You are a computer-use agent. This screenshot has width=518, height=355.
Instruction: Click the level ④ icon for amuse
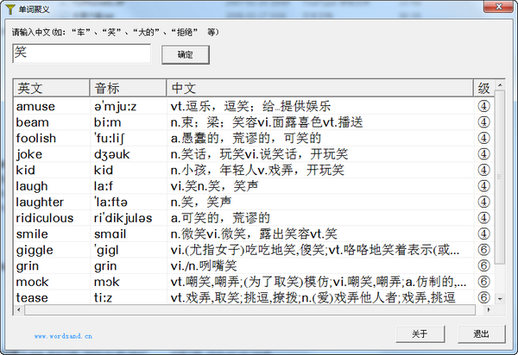coord(483,106)
